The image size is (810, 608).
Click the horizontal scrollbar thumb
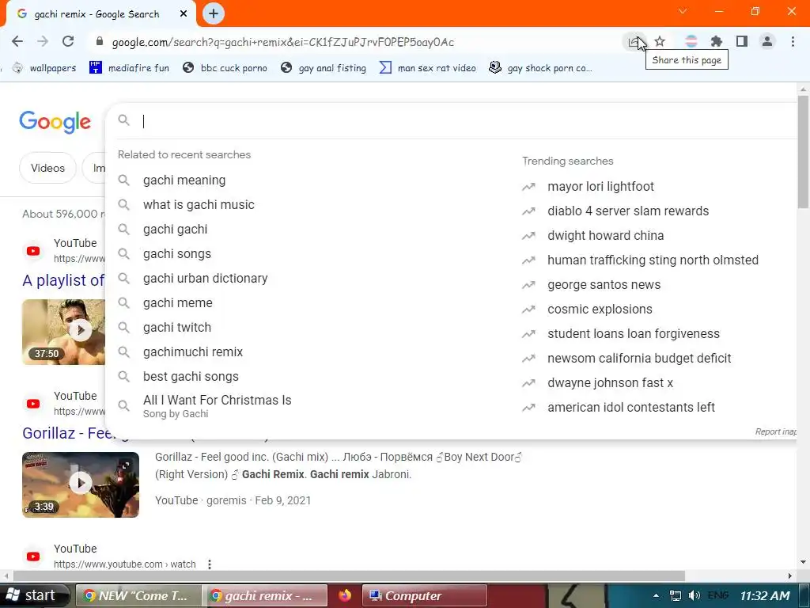point(349,576)
